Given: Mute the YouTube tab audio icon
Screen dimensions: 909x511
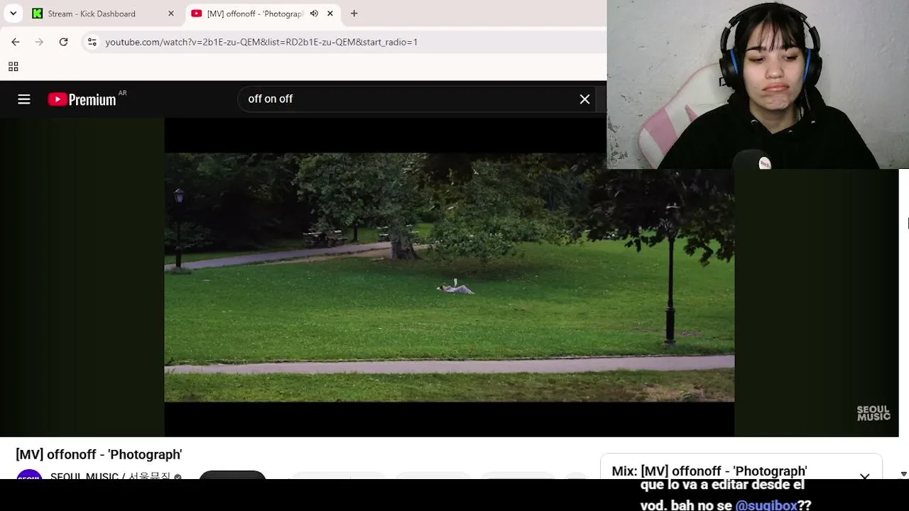Looking at the screenshot, I should [x=314, y=13].
